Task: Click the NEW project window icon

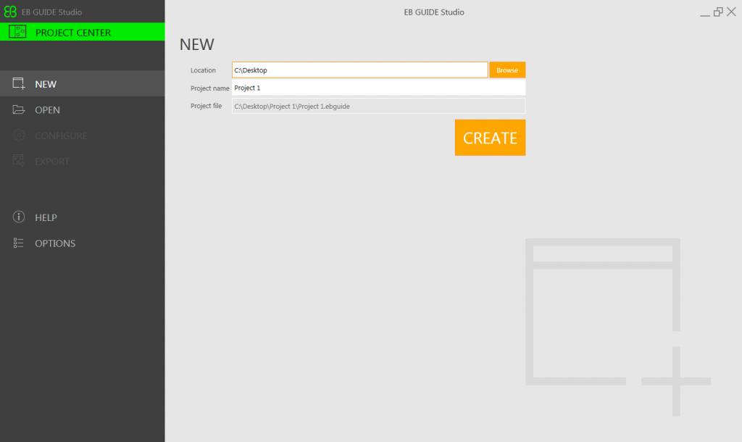Action: (x=18, y=84)
